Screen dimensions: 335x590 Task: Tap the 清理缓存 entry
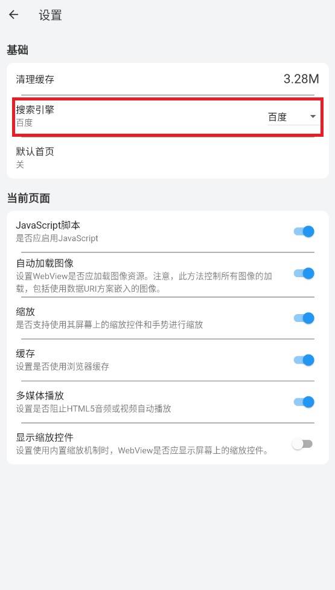[168, 79]
